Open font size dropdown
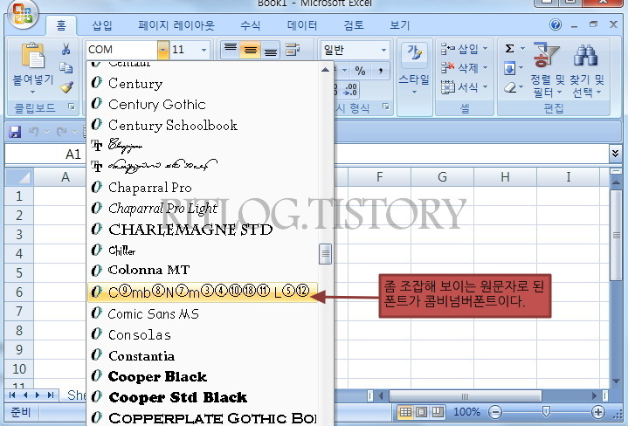This screenshot has width=628, height=426. coord(204,50)
